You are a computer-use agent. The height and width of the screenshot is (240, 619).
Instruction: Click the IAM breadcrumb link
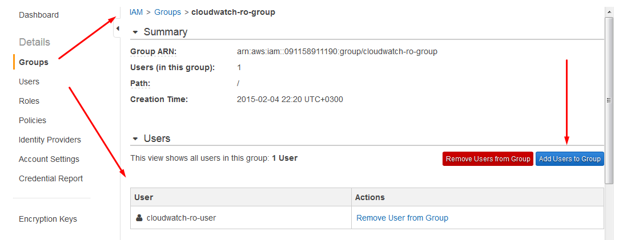(136, 12)
